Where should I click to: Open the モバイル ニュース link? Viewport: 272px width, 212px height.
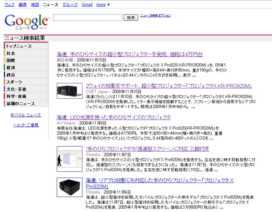pos(26,115)
